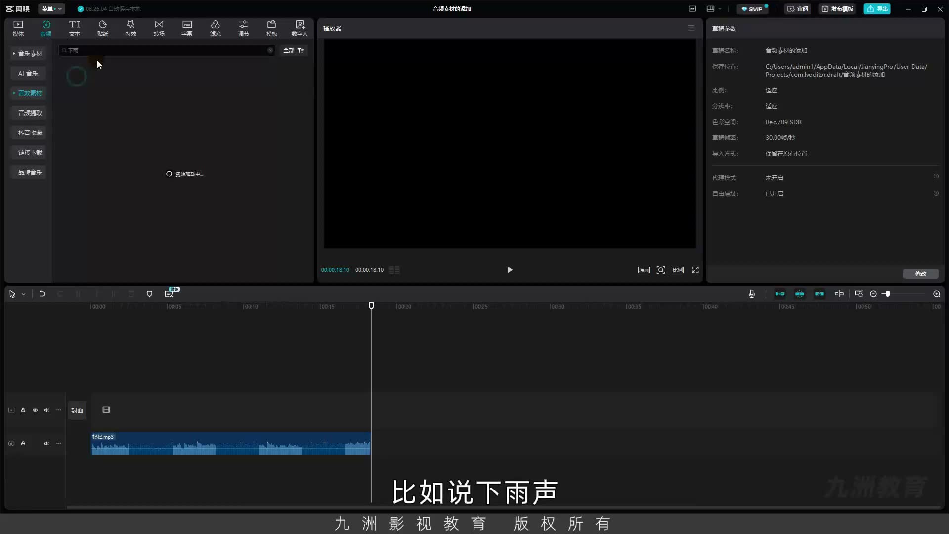Image resolution: width=949 pixels, height=534 pixels.
Task: Open the 菜单 menu dropdown
Action: tap(51, 9)
